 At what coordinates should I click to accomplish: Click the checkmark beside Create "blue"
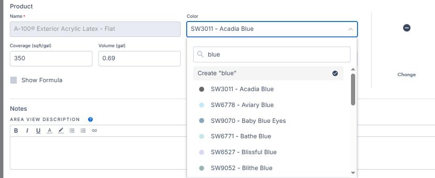[335, 73]
